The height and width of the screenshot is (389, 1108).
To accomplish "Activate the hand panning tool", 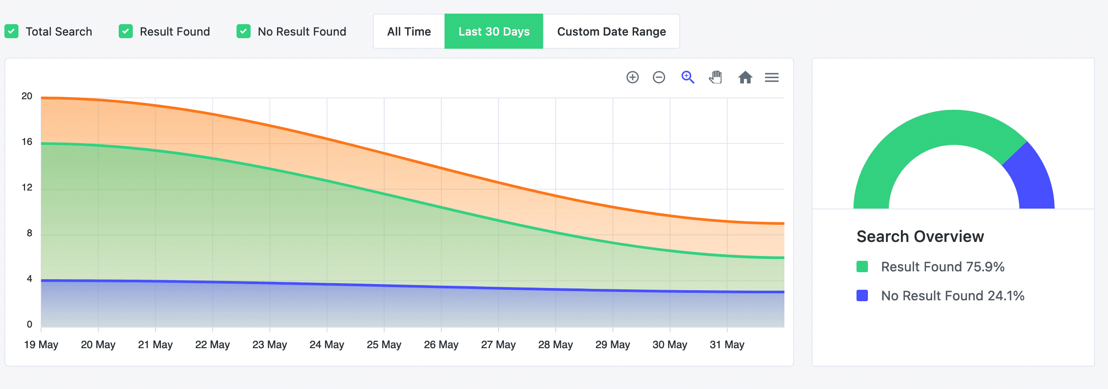I will 716,77.
